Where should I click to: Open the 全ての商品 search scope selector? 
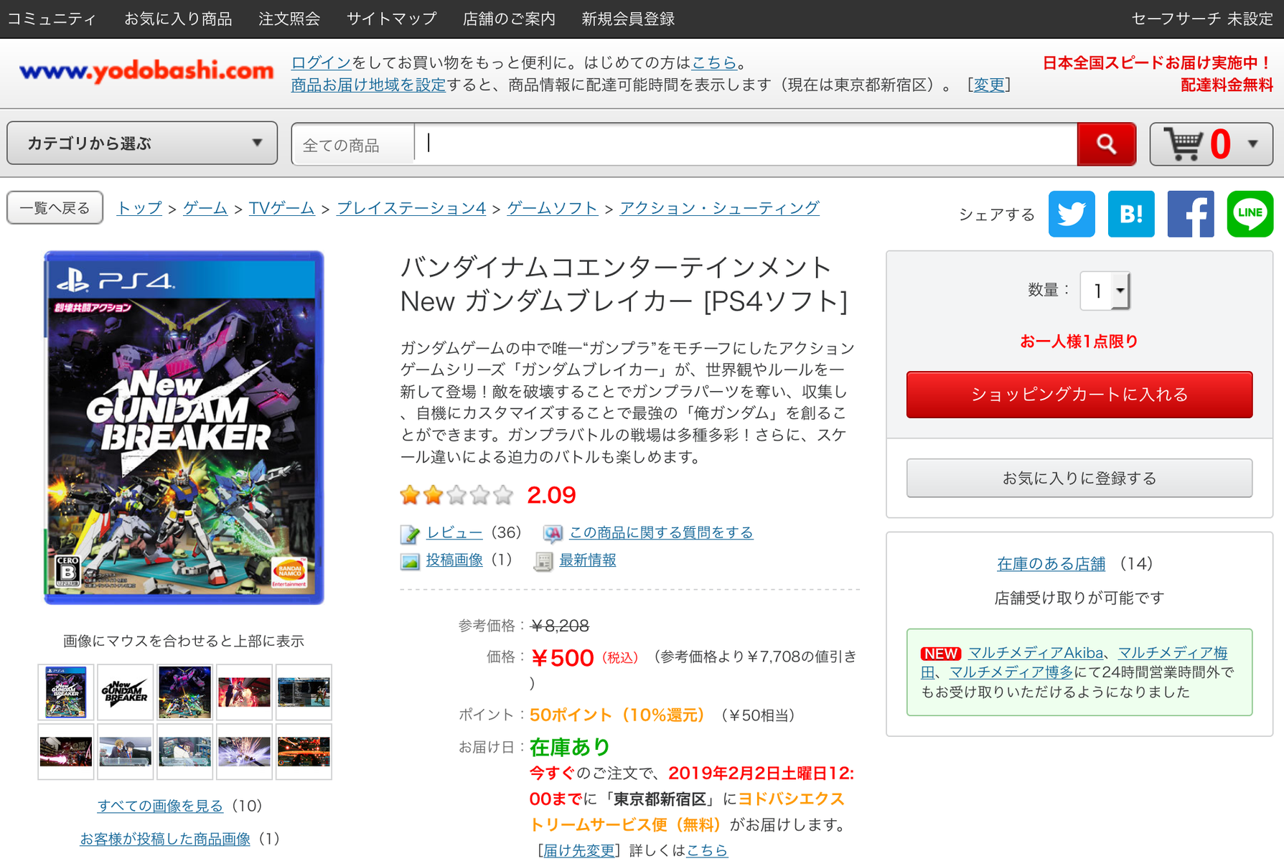pyautogui.click(x=353, y=145)
